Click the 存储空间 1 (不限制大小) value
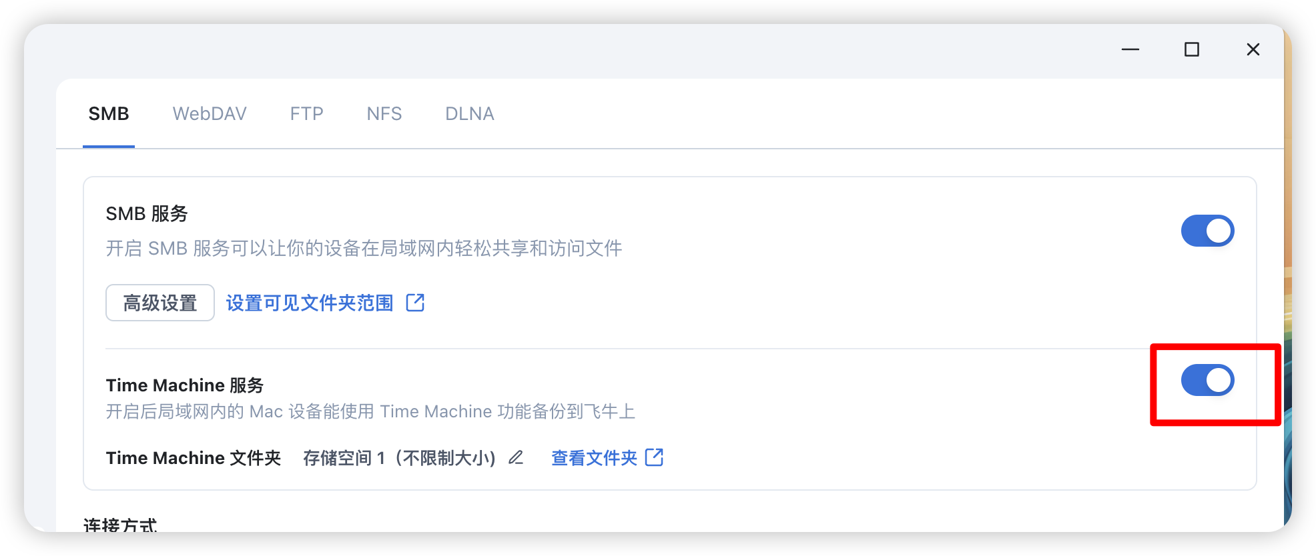Viewport: 1316px width, 556px height. tap(399, 458)
